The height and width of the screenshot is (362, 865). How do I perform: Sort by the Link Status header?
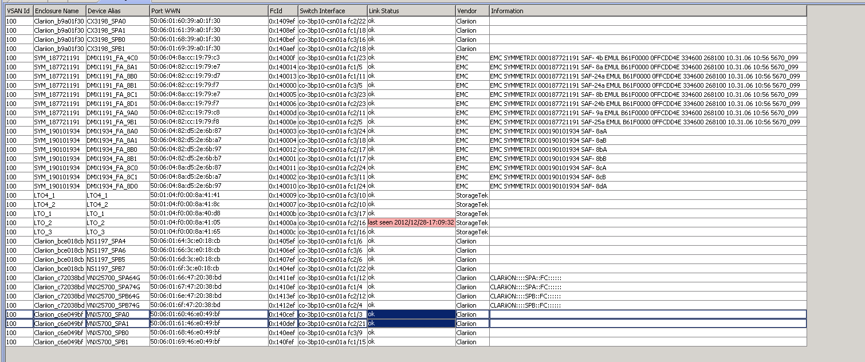coord(411,11)
